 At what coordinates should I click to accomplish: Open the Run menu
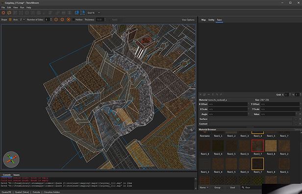point(22,7)
